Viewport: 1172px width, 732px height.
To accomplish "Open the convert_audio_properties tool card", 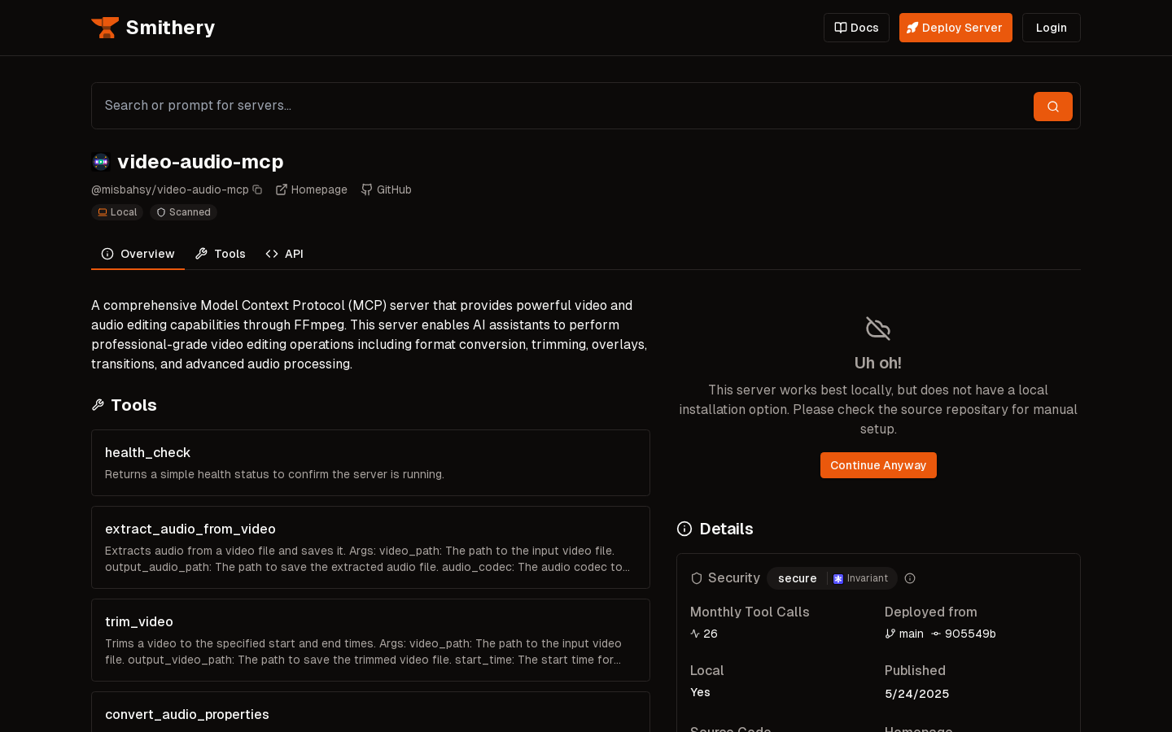I will point(370,712).
